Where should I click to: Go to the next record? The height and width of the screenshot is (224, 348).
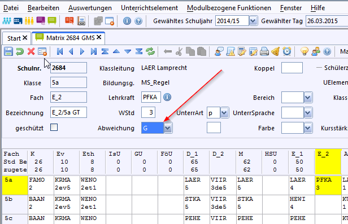(x=82, y=51)
